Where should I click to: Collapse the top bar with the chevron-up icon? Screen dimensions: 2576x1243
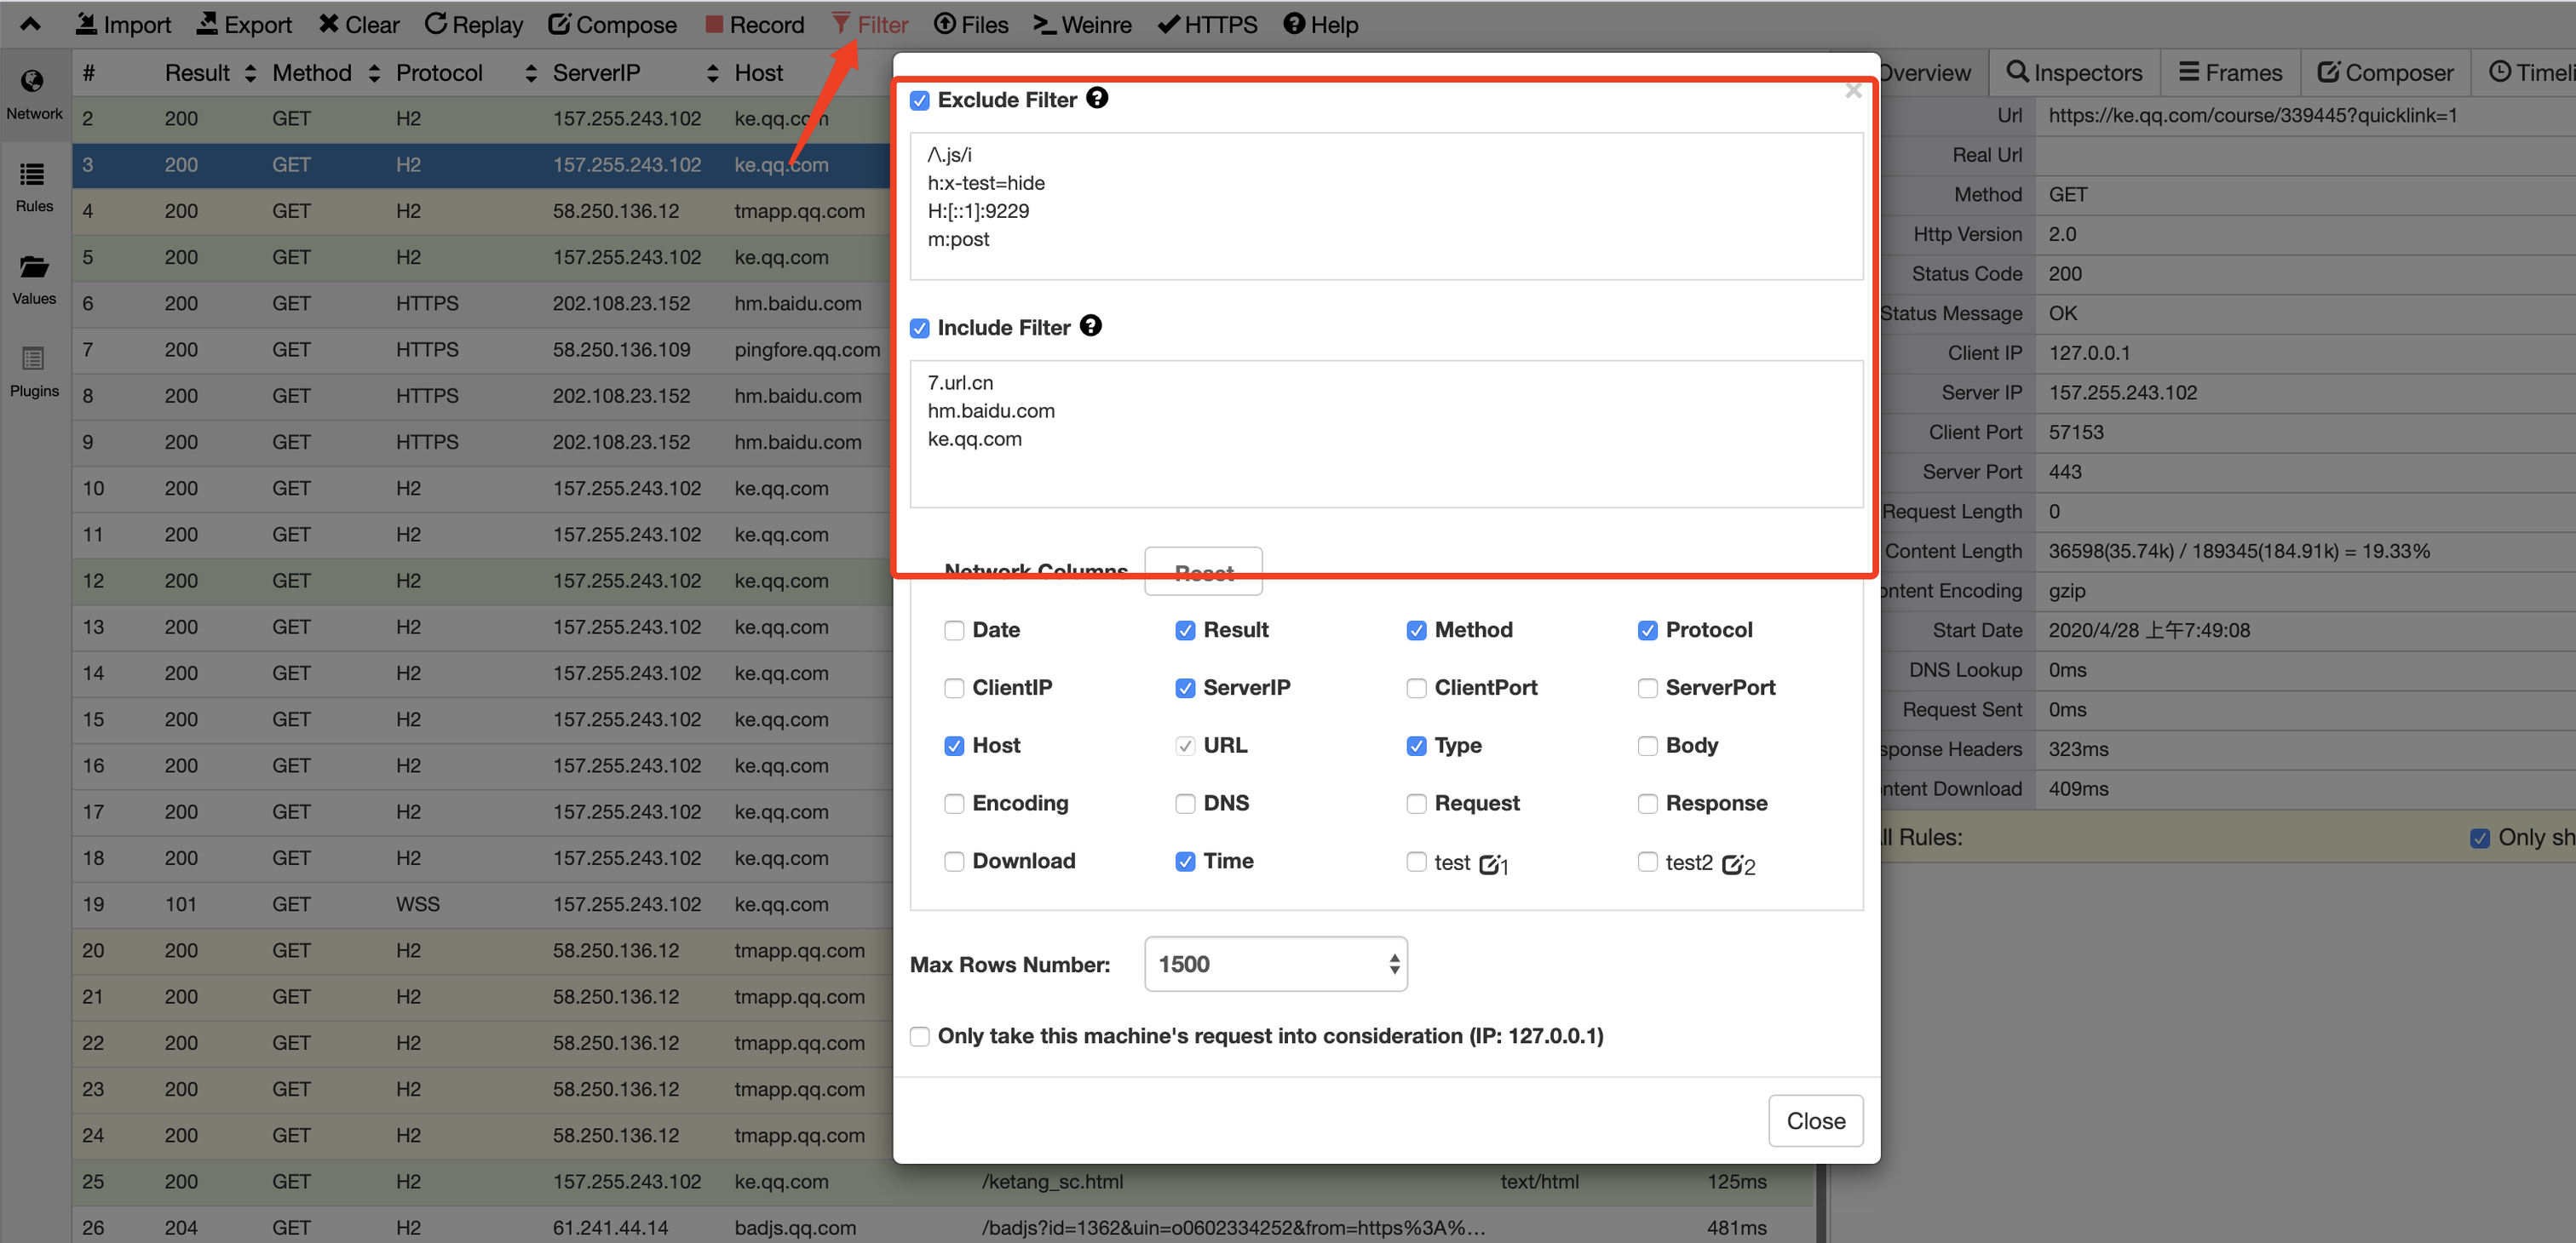(30, 24)
